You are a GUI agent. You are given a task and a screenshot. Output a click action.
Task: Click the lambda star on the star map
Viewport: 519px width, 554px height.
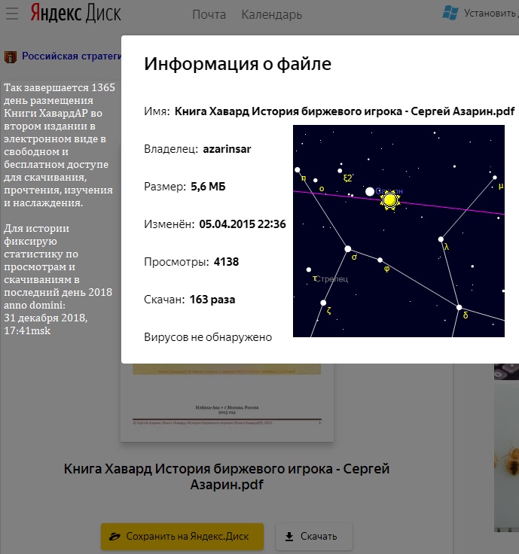click(441, 239)
